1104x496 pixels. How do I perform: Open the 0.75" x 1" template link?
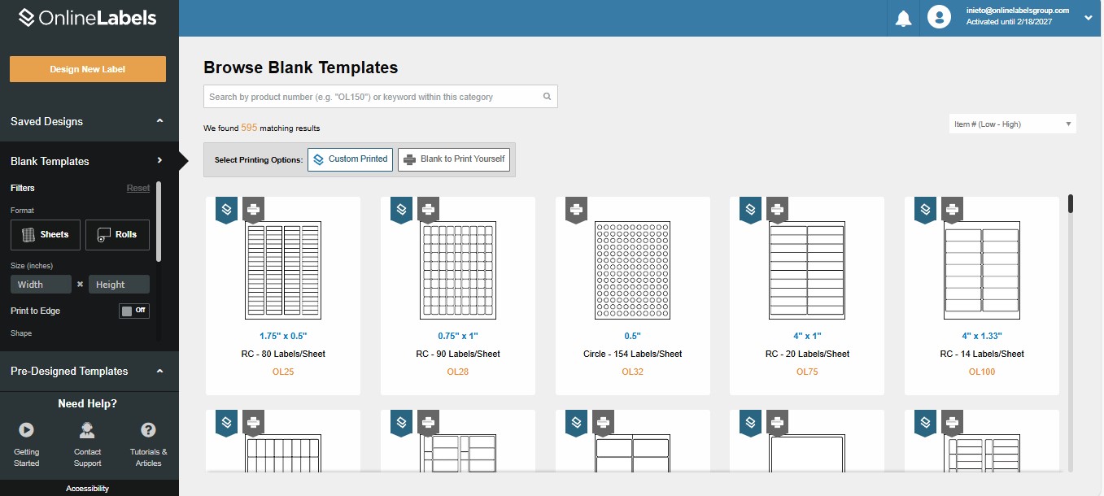[x=458, y=336]
